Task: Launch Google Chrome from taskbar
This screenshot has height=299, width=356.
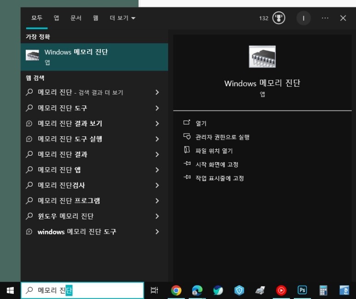Action: point(176,290)
